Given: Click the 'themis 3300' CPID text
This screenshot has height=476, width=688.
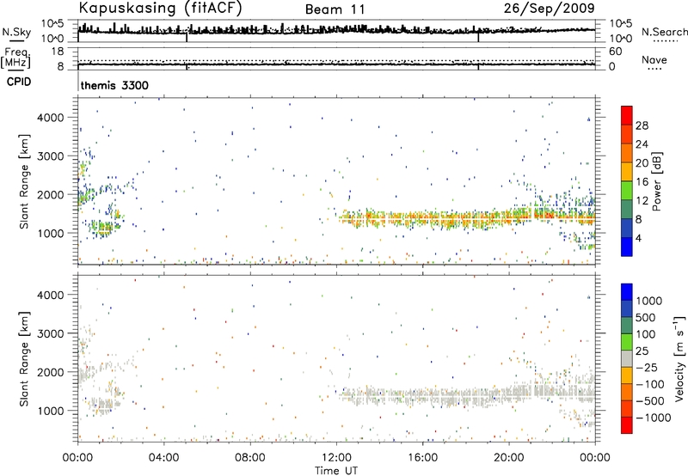Looking at the screenshot, I should pyautogui.click(x=114, y=85).
